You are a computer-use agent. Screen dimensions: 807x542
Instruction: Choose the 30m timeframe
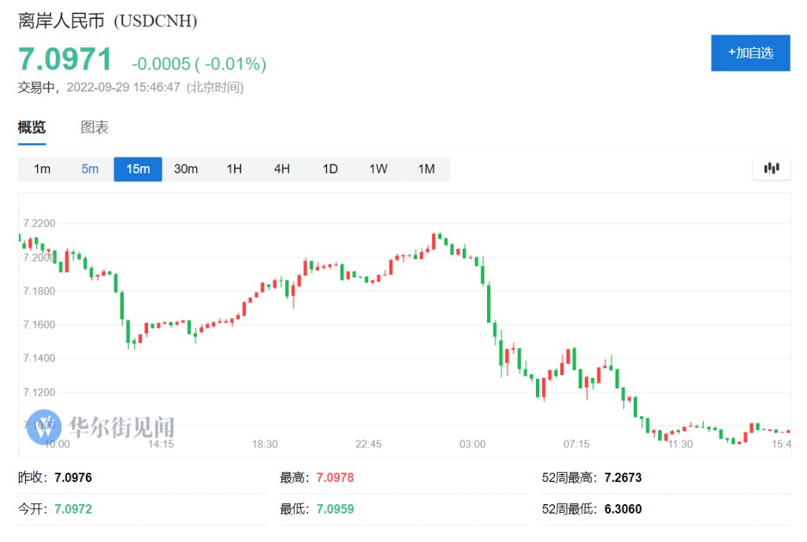tap(186, 169)
